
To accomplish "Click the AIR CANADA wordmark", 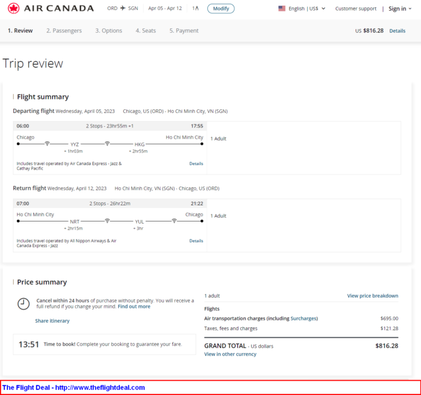I will [59, 8].
